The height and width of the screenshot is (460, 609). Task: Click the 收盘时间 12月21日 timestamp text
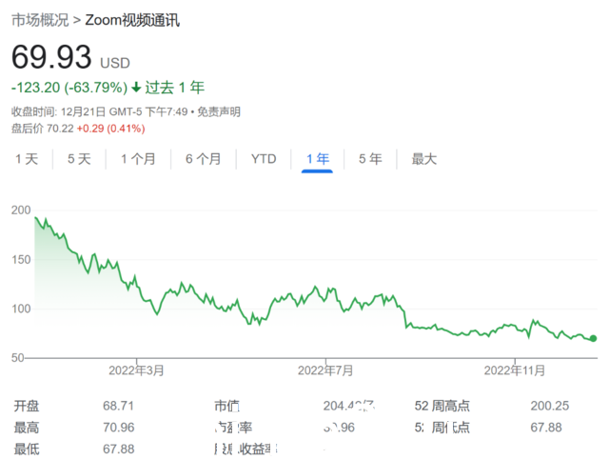pyautogui.click(x=99, y=112)
